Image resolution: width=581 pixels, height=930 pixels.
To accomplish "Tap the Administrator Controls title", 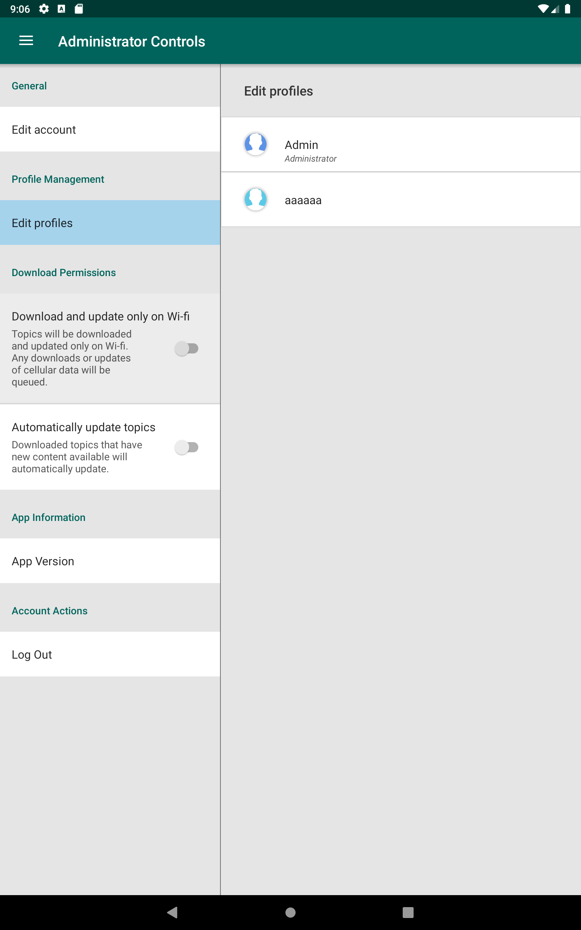I will click(x=131, y=41).
